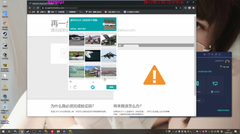Open File Explorer on the taskbar
This screenshot has height=134, width=240.
click(58, 131)
